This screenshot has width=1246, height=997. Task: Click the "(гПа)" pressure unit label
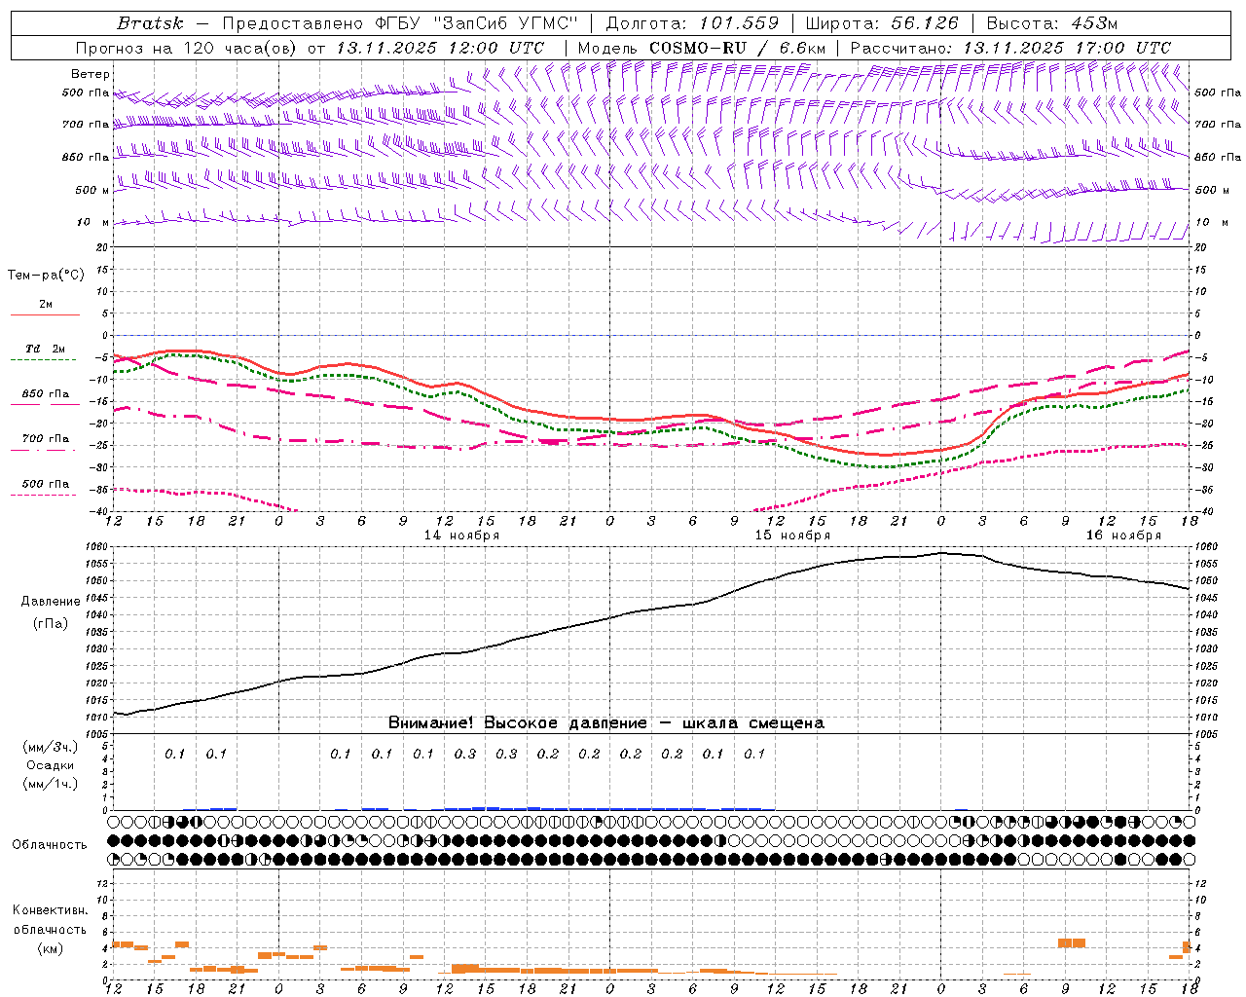51,624
